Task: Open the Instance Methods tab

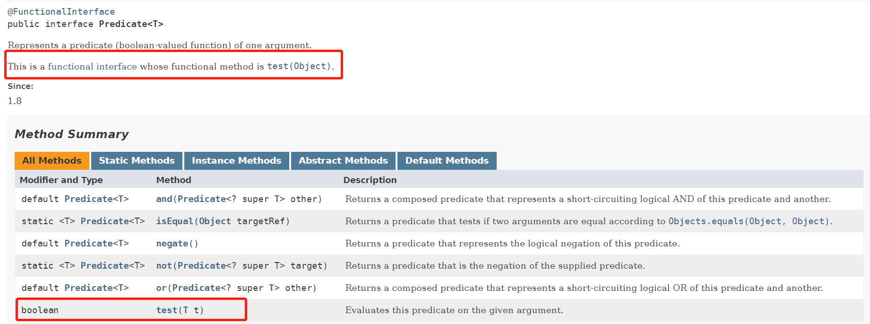Action: pos(236,161)
